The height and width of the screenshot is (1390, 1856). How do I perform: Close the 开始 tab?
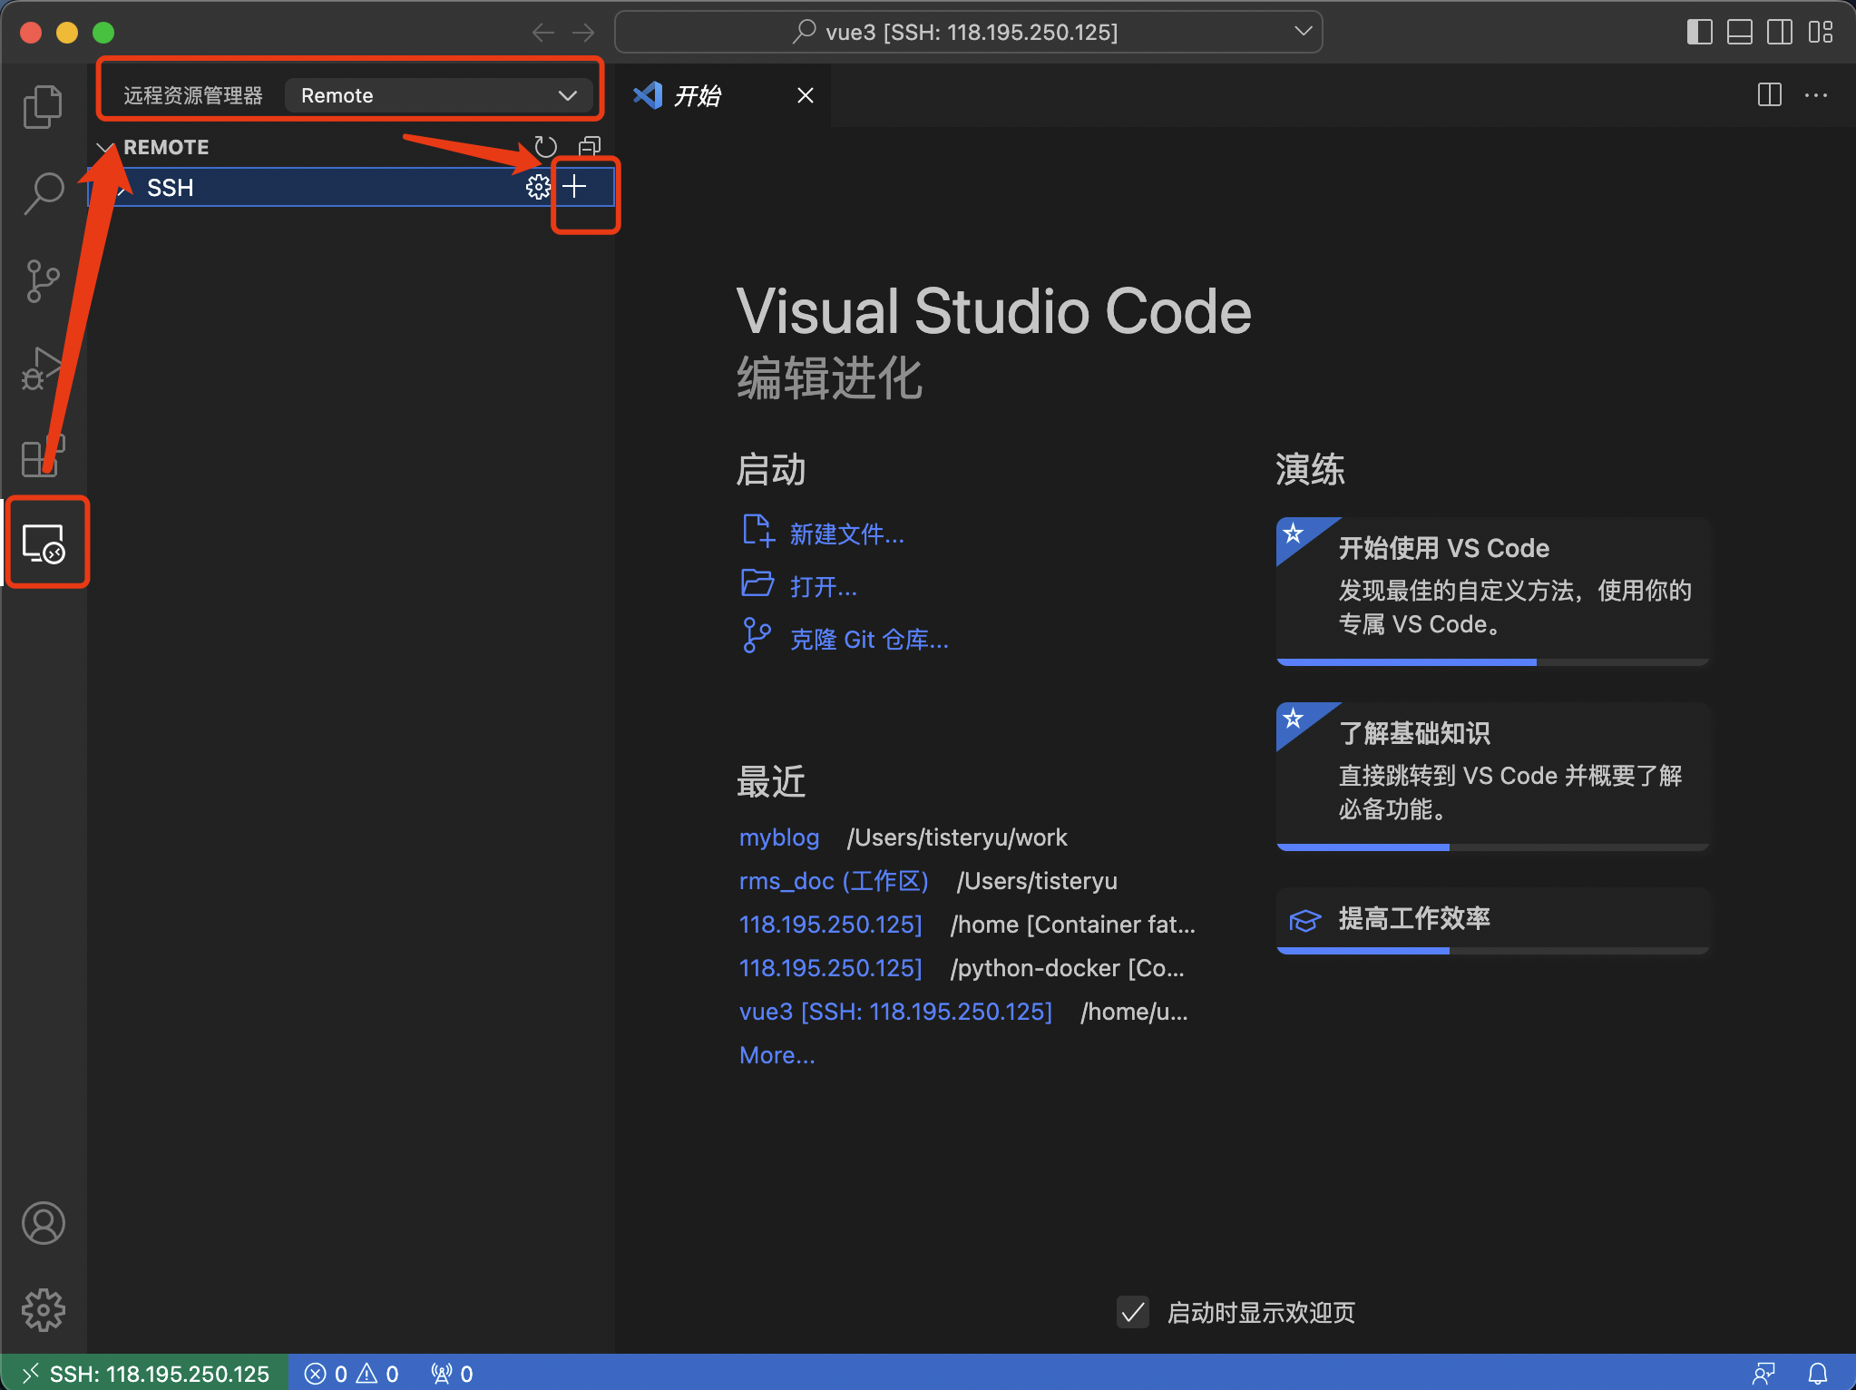tap(805, 95)
